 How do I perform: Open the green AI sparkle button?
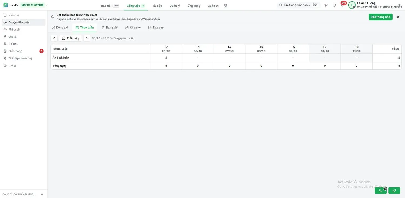click(x=394, y=191)
